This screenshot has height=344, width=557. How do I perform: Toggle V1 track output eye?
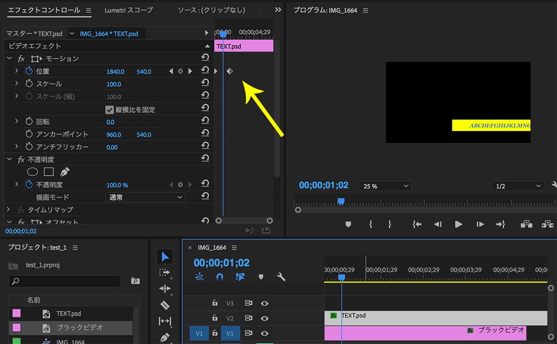pyautogui.click(x=264, y=333)
